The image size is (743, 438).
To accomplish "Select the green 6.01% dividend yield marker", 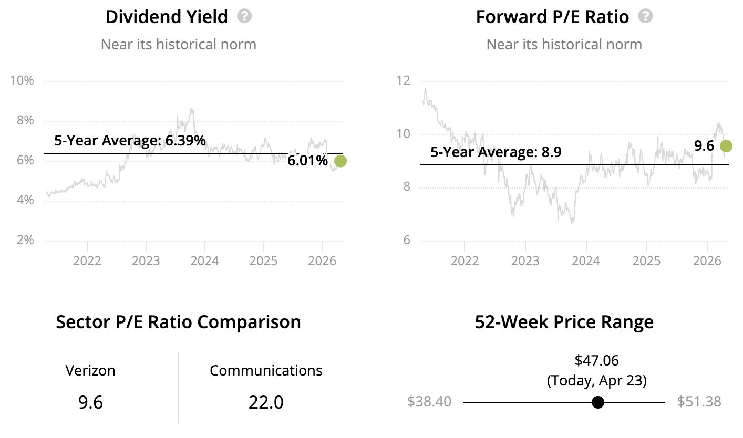I will pyautogui.click(x=340, y=161).
